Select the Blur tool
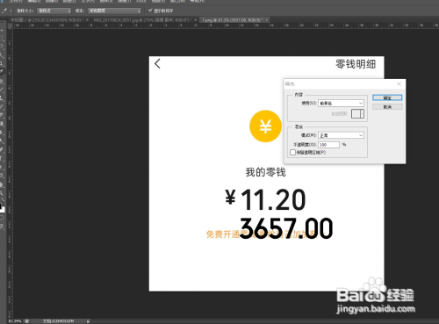Viewport: 439px width, 324px height. [2, 132]
